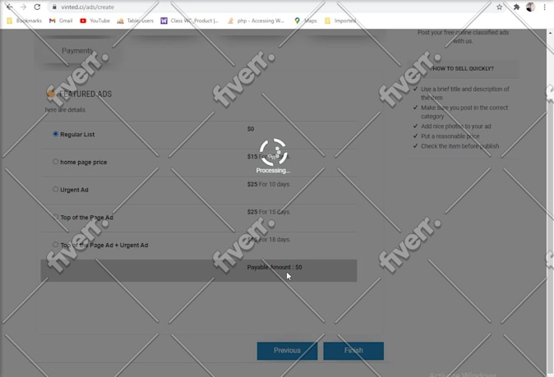The width and height of the screenshot is (554, 377).
Task: Click the 'Add nice photos to your ad' tip
Action: tap(456, 126)
